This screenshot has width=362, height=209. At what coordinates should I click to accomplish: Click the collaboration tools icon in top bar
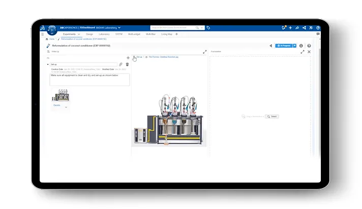pos(311,28)
